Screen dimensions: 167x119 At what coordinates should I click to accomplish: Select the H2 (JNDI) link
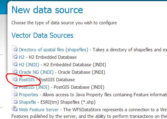tap(29, 65)
